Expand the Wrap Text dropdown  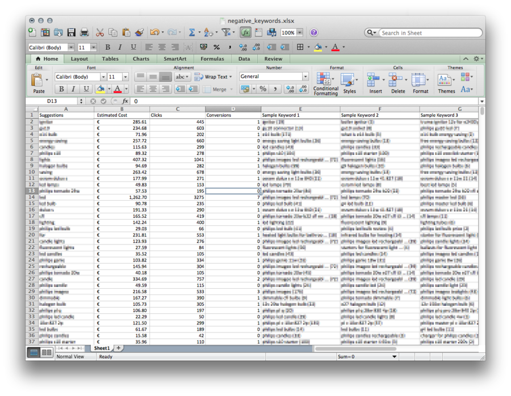[x=232, y=77]
